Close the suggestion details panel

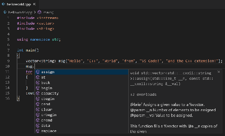219,72
